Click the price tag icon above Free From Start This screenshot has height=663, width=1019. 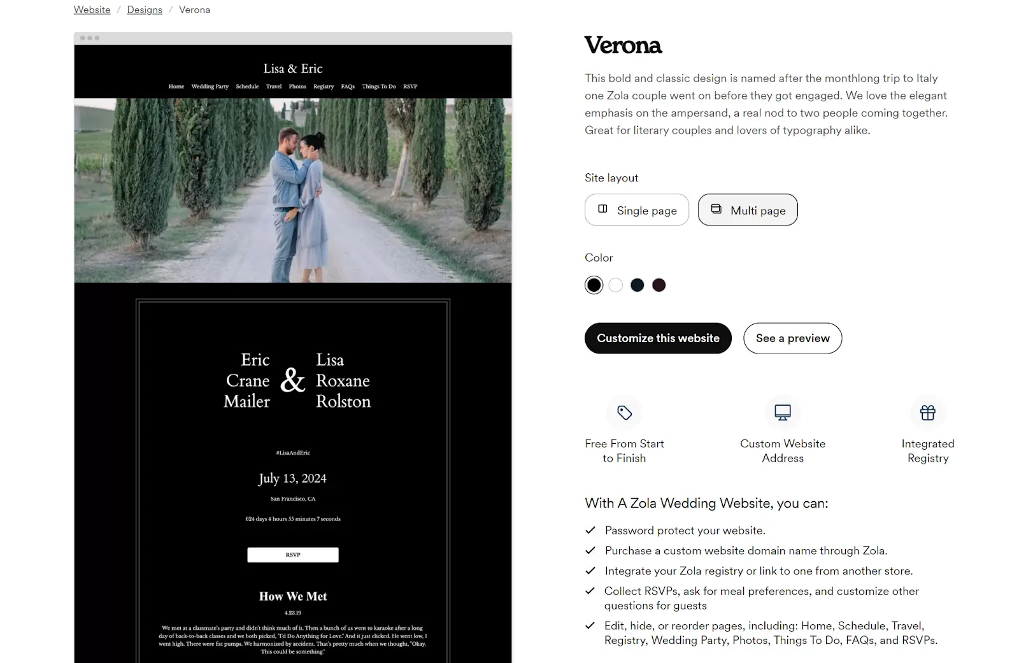pos(624,413)
